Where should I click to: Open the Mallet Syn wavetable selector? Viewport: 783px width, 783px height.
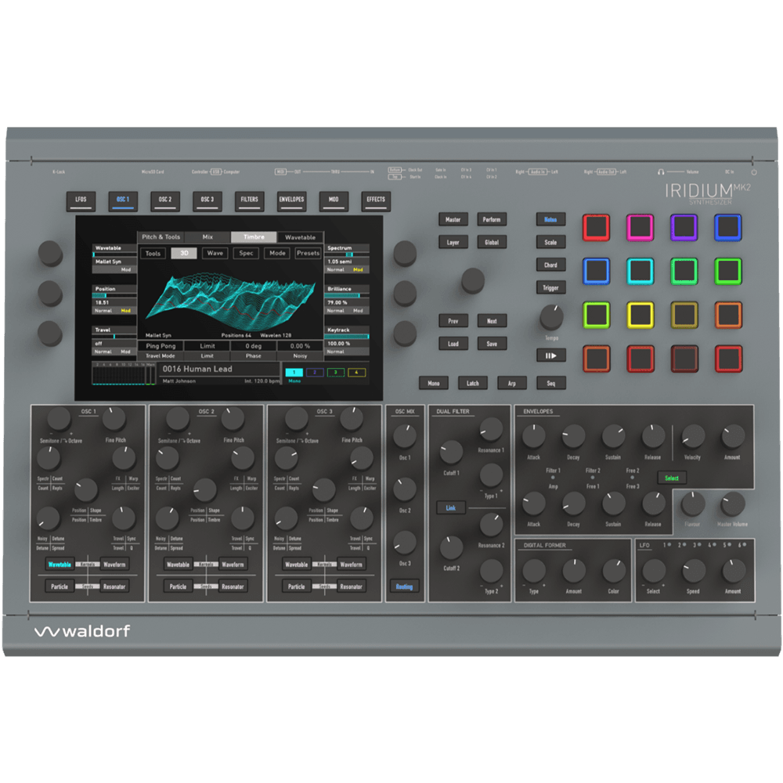(114, 262)
